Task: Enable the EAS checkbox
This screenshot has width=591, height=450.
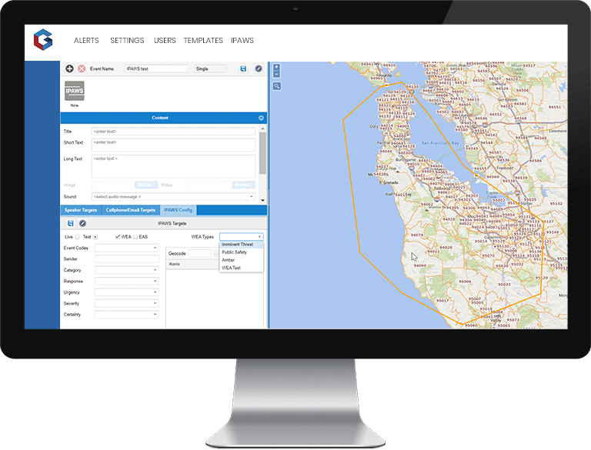Action: [135, 237]
